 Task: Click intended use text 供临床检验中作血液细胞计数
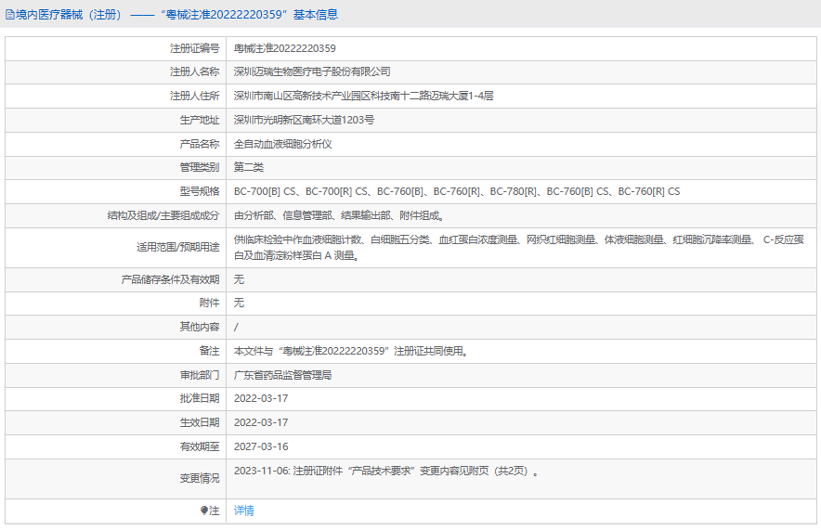[x=298, y=239]
